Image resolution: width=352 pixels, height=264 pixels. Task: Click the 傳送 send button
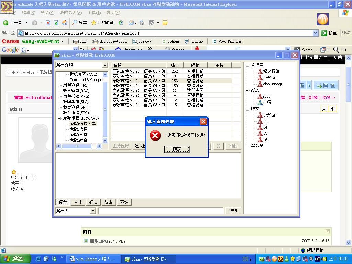233,210
